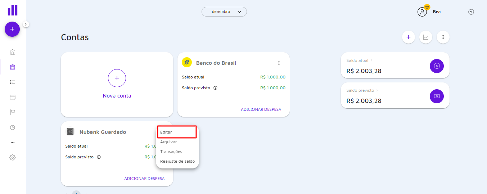Click ADICIONAR DESPESA on Nubank Guardado card
Viewport: 487px width, 194px height.
click(x=144, y=179)
